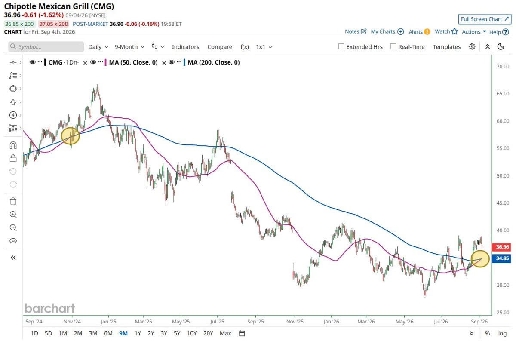Screen dimensions: 516x341
Task: Select the line drawing tool
Action: click(x=13, y=62)
